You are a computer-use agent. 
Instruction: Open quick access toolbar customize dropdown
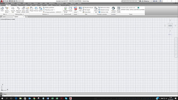click(x=23, y=1)
